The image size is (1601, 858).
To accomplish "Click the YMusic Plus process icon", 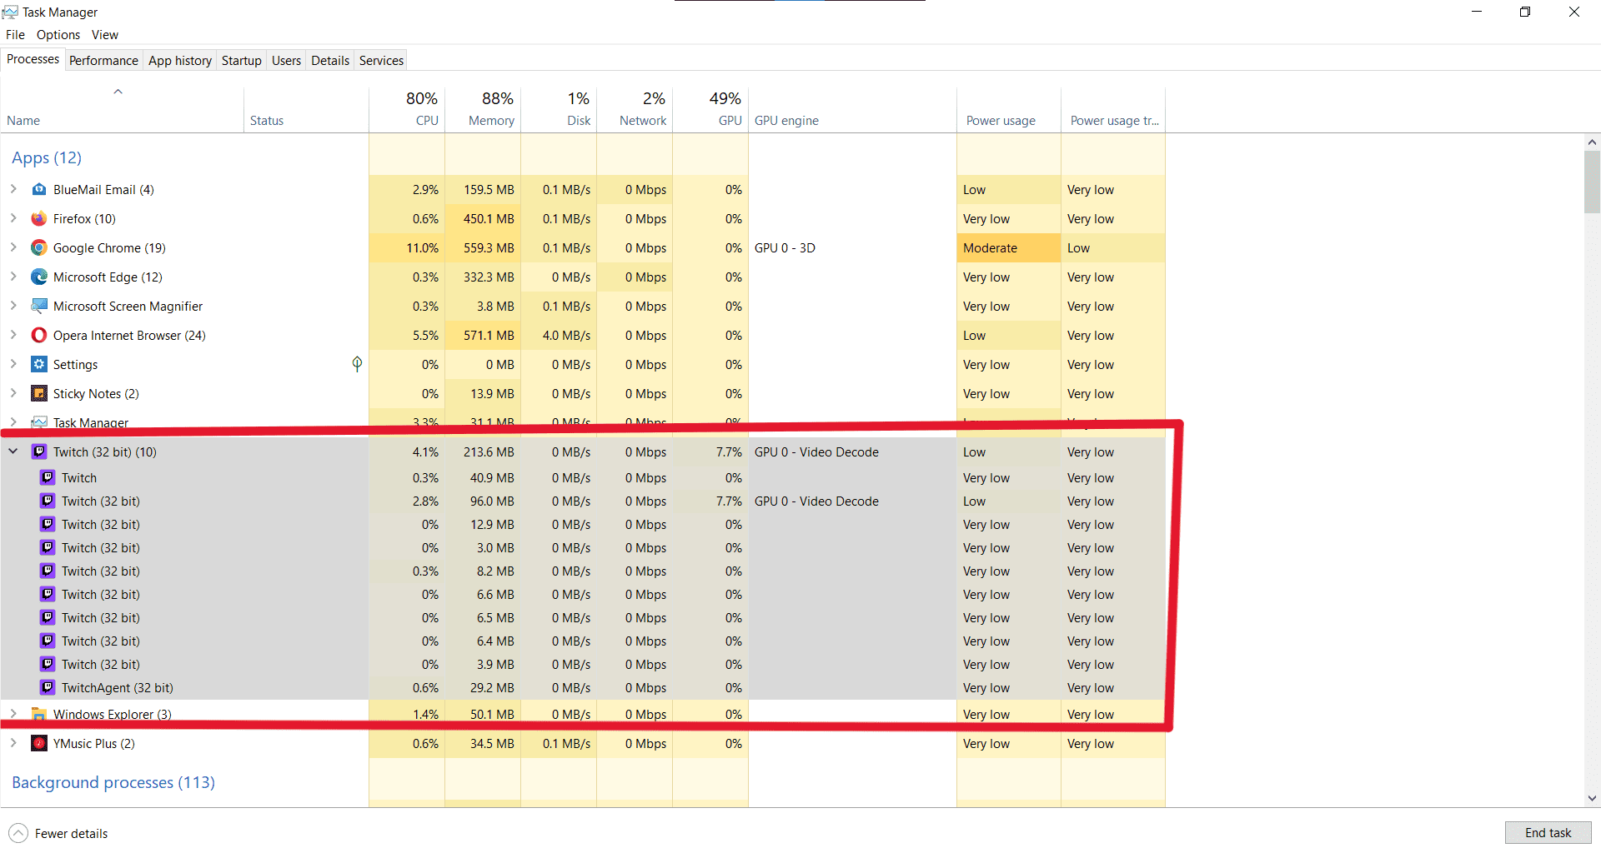I will pyautogui.click(x=39, y=744).
